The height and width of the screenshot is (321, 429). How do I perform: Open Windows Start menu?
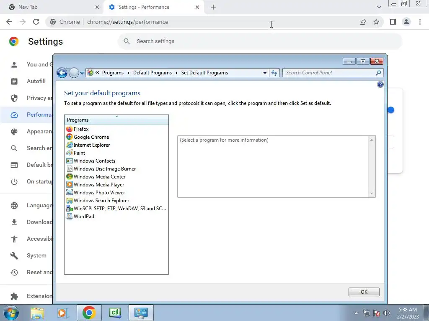11,313
